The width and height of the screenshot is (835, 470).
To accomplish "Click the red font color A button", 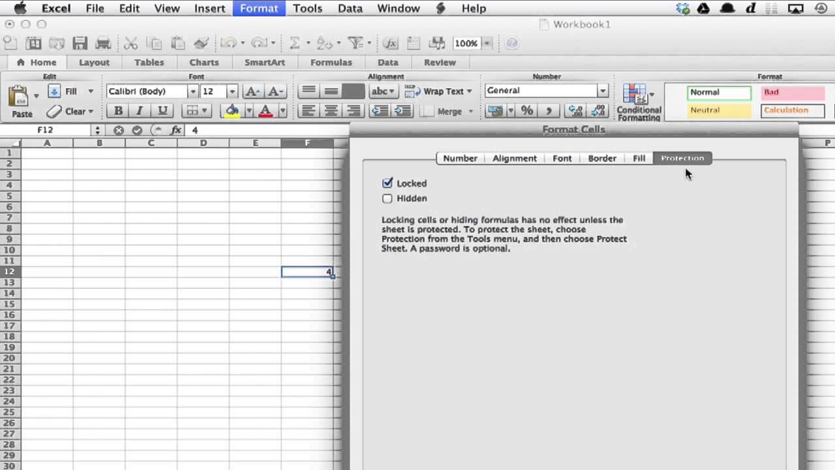I will point(266,111).
